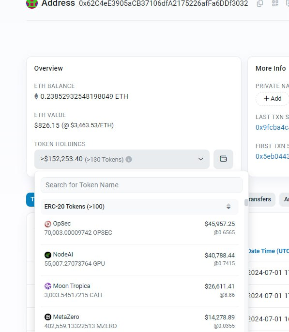Screen dimensions: 289x332
Task: Click the OpSec price @0.6565
Action: point(224,232)
